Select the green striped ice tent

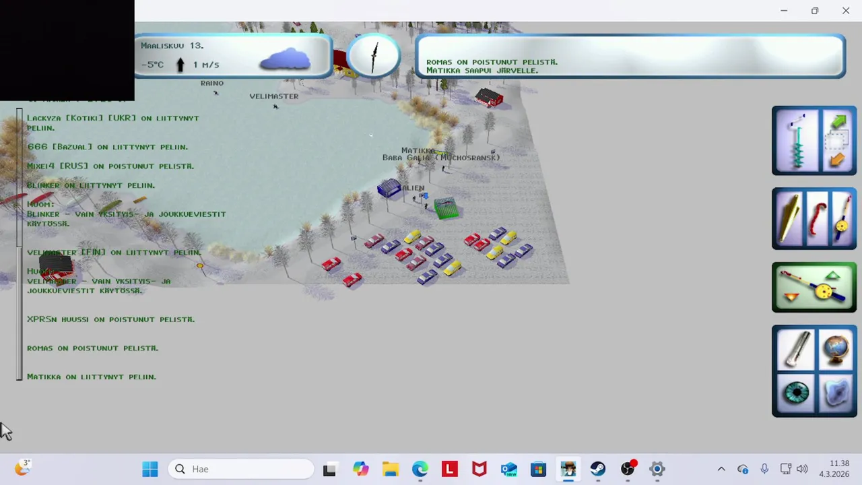point(446,208)
